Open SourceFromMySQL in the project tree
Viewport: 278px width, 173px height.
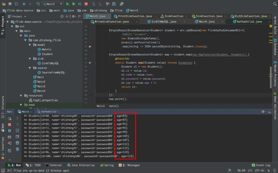(53, 73)
